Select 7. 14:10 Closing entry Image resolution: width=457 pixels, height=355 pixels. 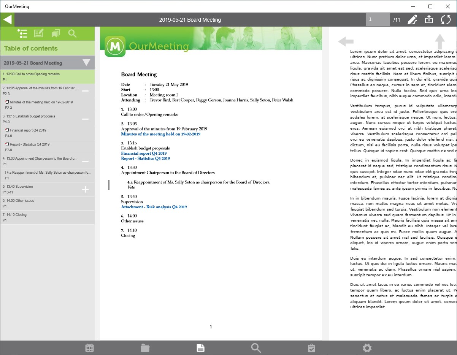(47, 217)
